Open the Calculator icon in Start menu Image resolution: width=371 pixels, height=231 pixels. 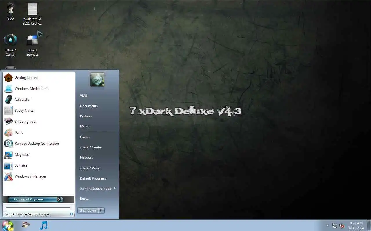8,100
